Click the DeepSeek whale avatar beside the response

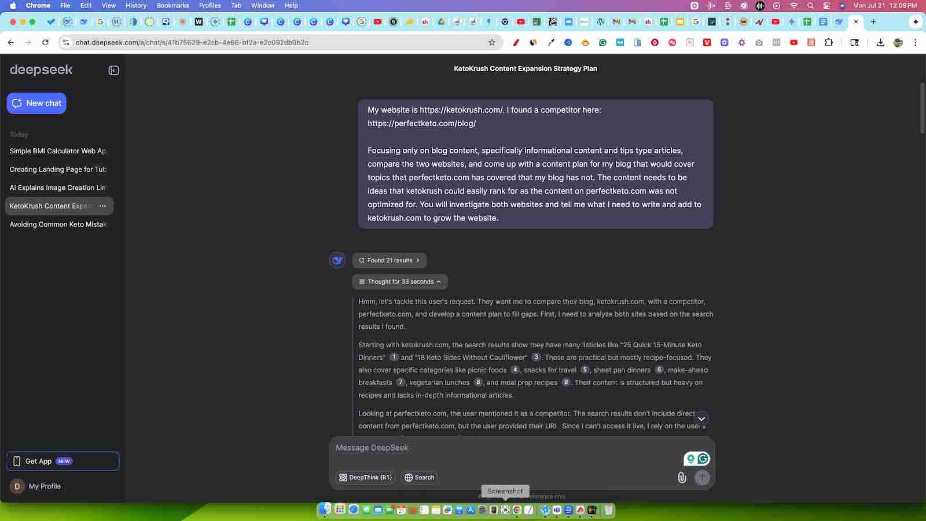click(x=337, y=260)
